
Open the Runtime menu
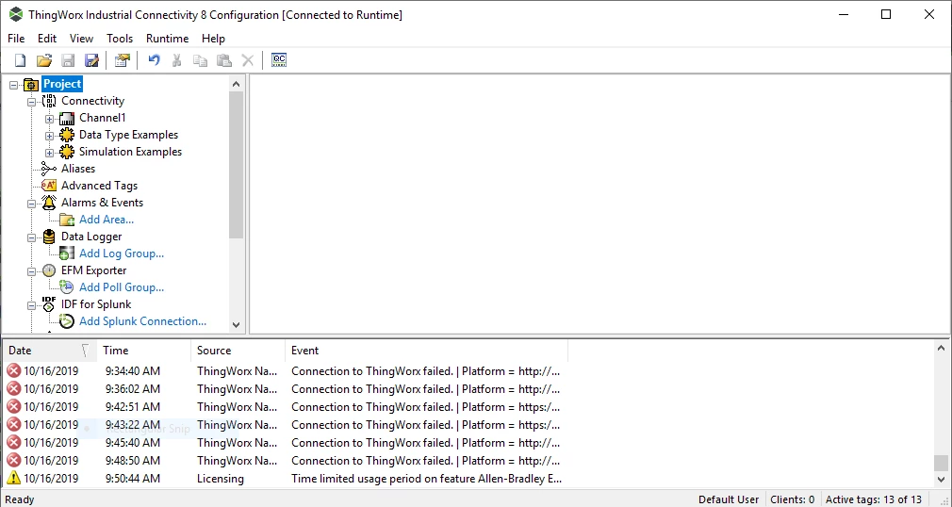click(x=167, y=39)
